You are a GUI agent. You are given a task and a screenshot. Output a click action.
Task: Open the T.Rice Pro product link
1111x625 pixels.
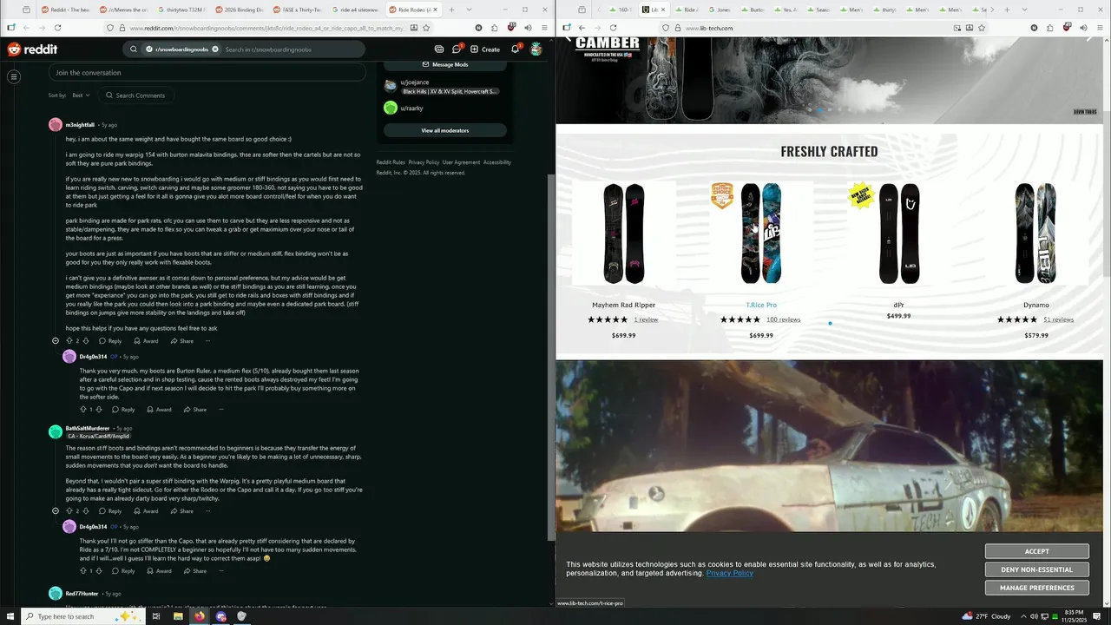pos(761,305)
